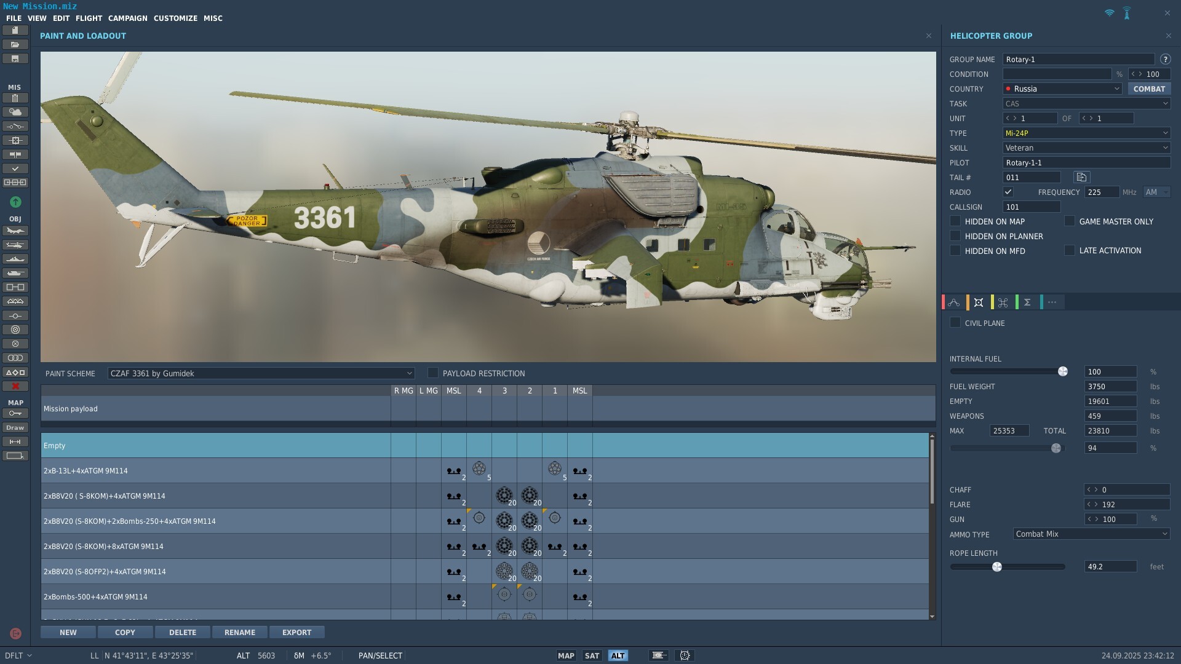Click the EXPORT payload button
The image size is (1181, 664).
tap(296, 632)
